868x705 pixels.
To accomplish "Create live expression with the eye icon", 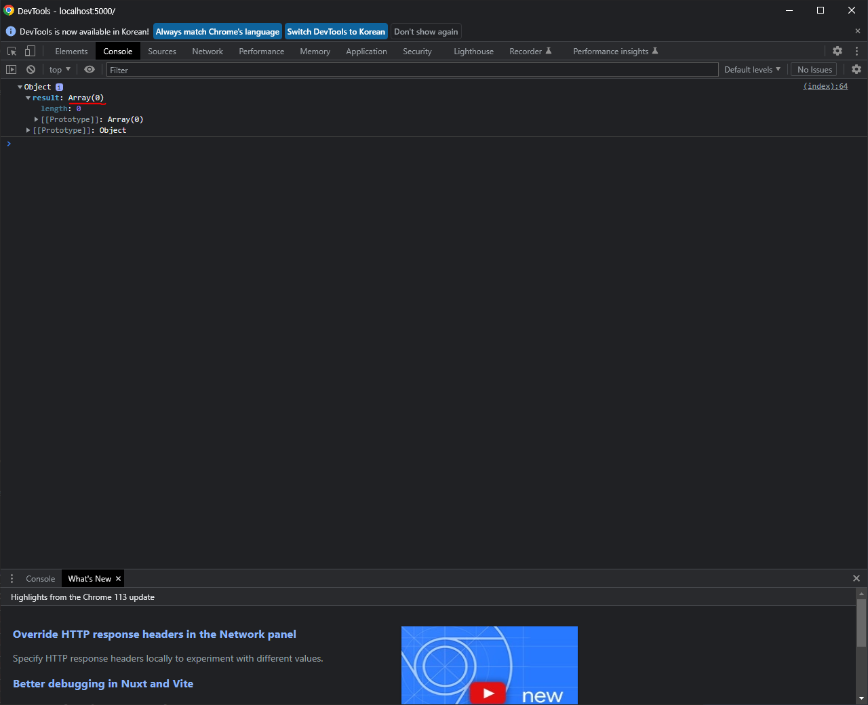I will click(90, 69).
